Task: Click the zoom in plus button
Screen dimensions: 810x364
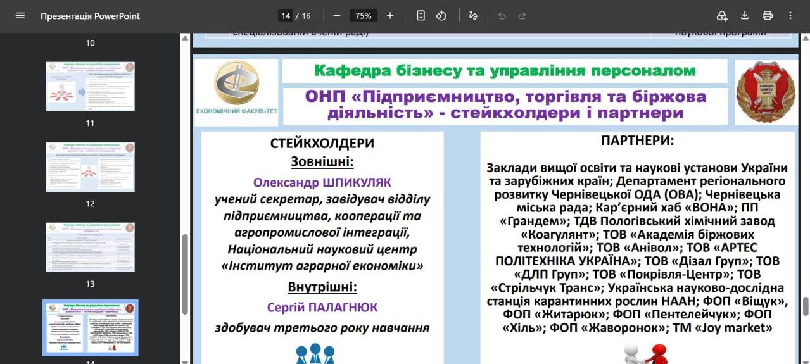Action: (x=390, y=16)
